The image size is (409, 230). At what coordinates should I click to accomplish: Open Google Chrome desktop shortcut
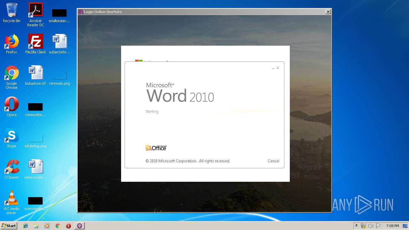(x=12, y=78)
